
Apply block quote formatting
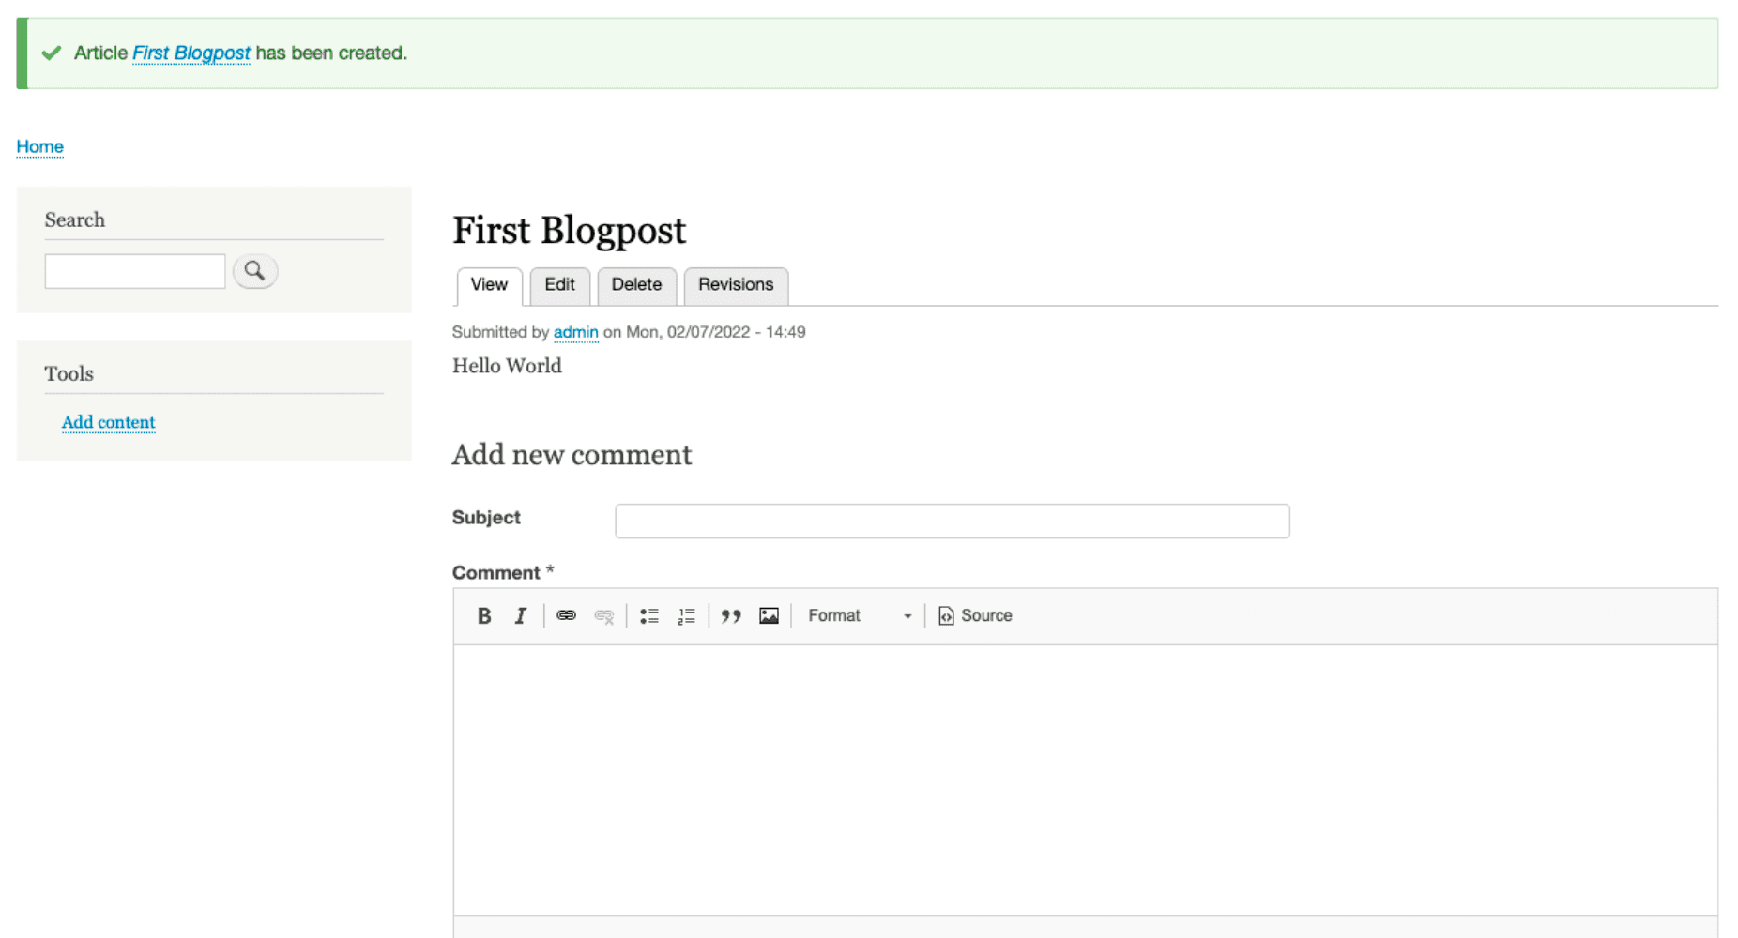(731, 616)
